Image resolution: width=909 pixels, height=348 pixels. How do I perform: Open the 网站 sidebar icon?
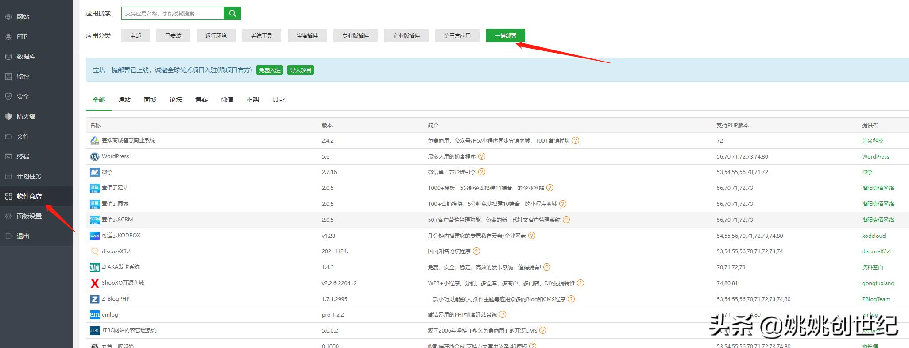point(8,17)
